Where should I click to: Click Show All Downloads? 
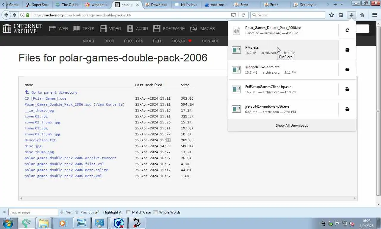click(292, 126)
